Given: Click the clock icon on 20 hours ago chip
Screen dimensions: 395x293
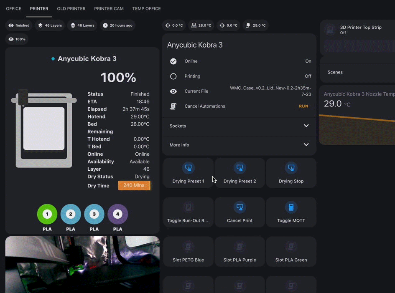Looking at the screenshot, I should (x=105, y=25).
